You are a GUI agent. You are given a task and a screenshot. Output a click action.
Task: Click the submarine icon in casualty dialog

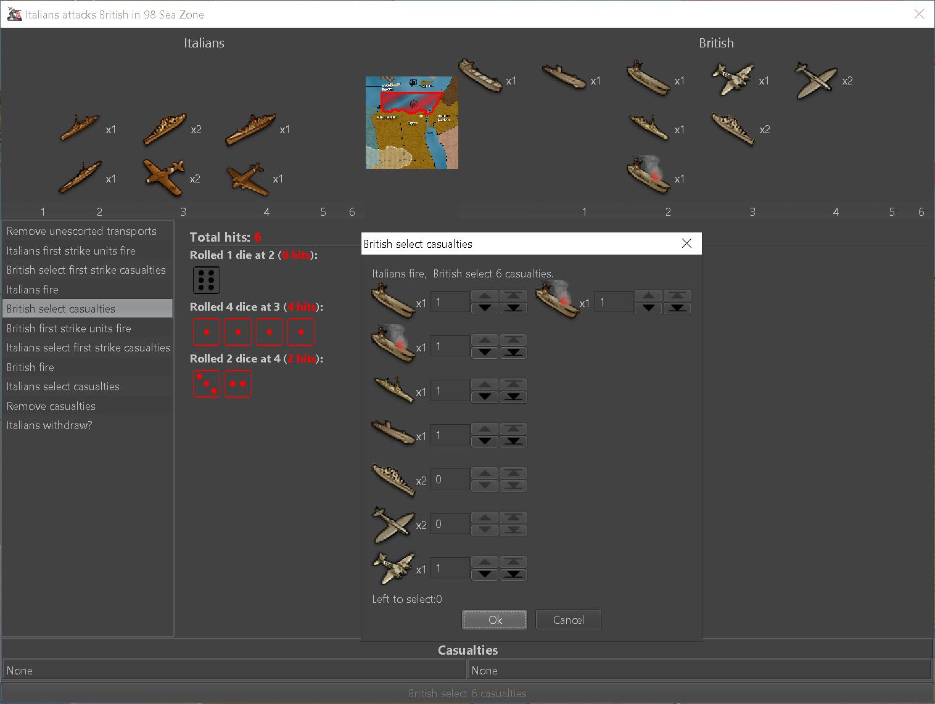tap(393, 433)
